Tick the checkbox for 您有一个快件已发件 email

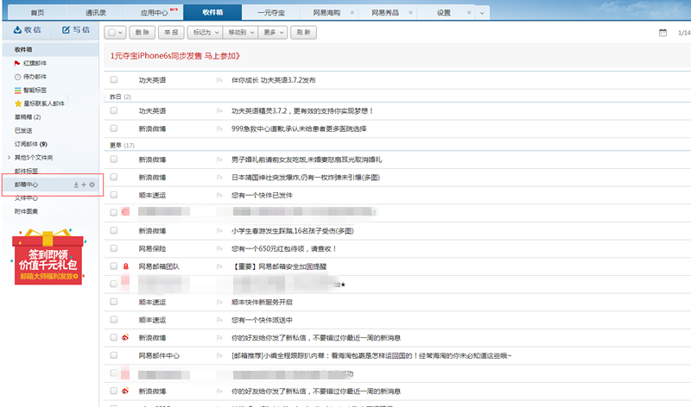click(x=114, y=195)
